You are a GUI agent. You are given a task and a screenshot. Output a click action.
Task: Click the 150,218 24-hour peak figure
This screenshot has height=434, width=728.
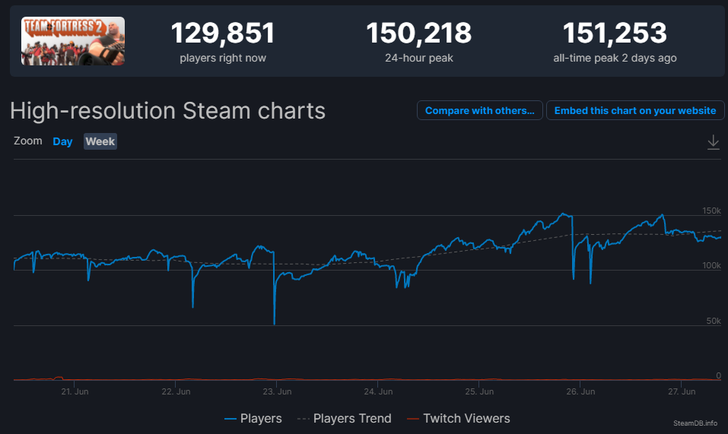(x=419, y=33)
